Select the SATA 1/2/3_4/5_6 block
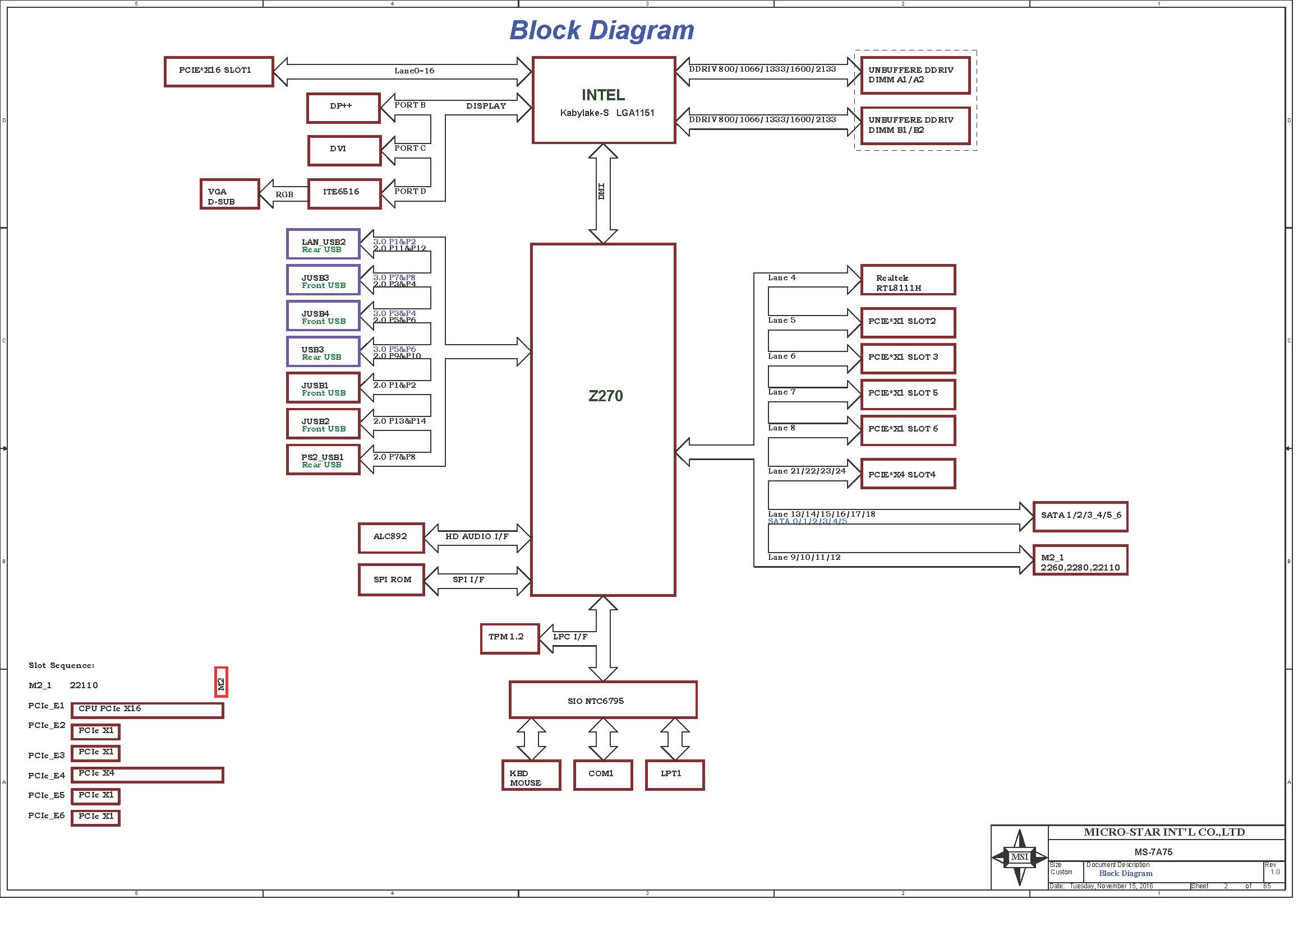The height and width of the screenshot is (927, 1312). [x=1080, y=517]
